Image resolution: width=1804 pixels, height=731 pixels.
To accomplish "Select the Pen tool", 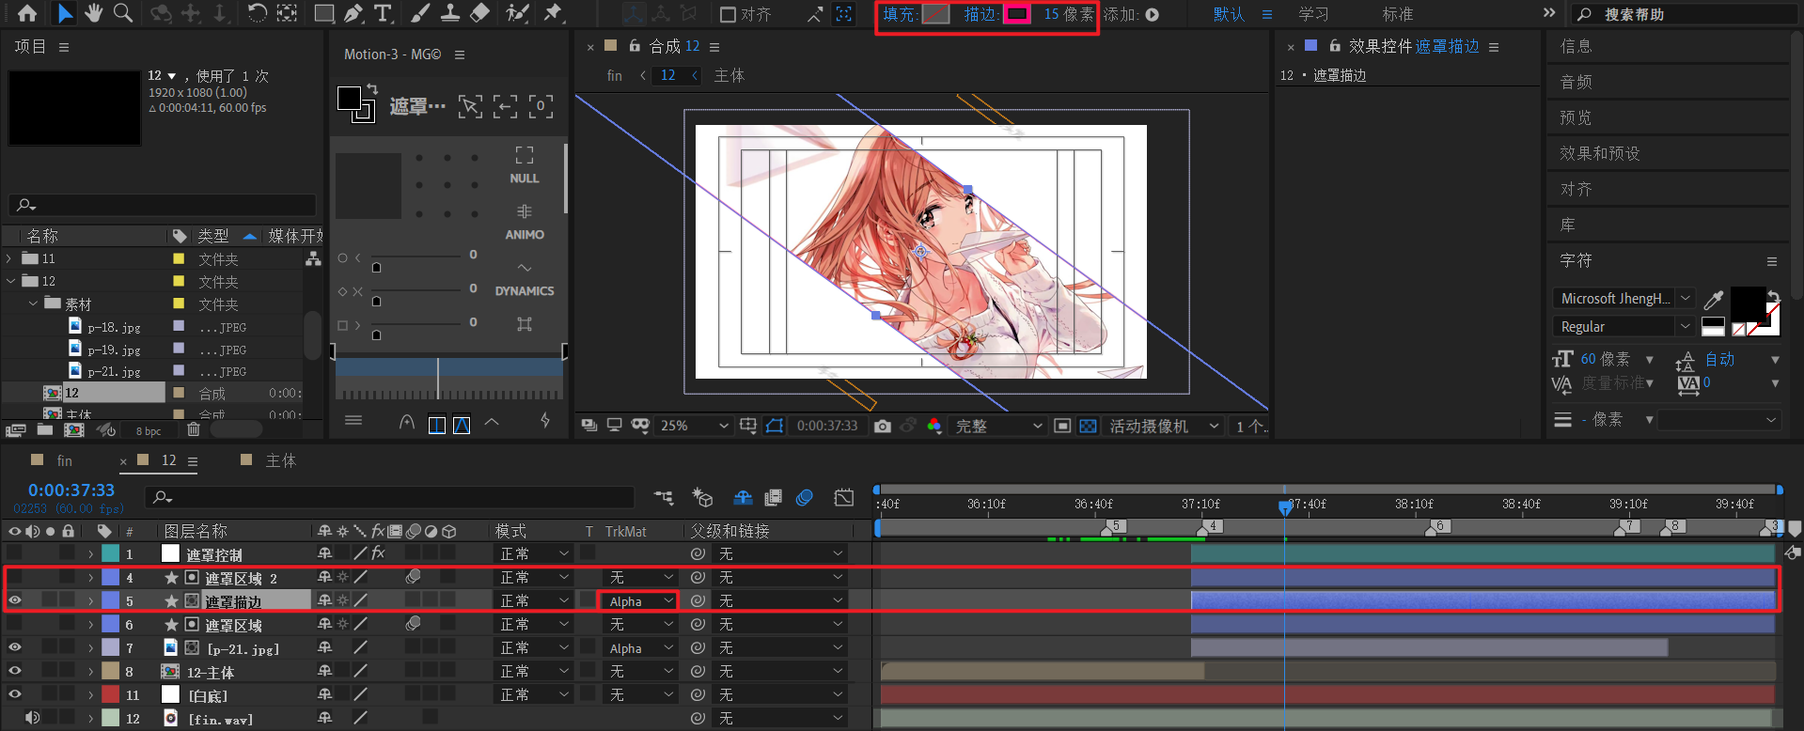I will pyautogui.click(x=353, y=13).
